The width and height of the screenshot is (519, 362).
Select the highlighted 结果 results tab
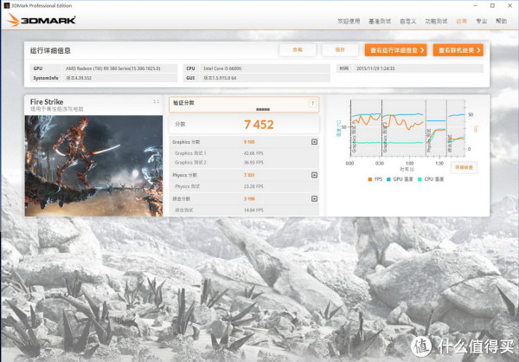461,21
